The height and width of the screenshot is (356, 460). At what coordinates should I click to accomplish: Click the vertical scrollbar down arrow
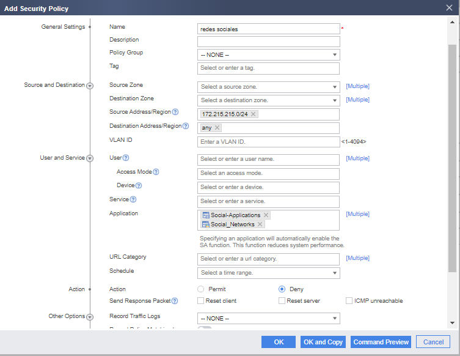[453, 323]
